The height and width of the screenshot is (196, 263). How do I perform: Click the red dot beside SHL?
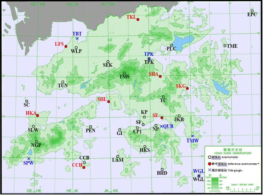(108, 102)
